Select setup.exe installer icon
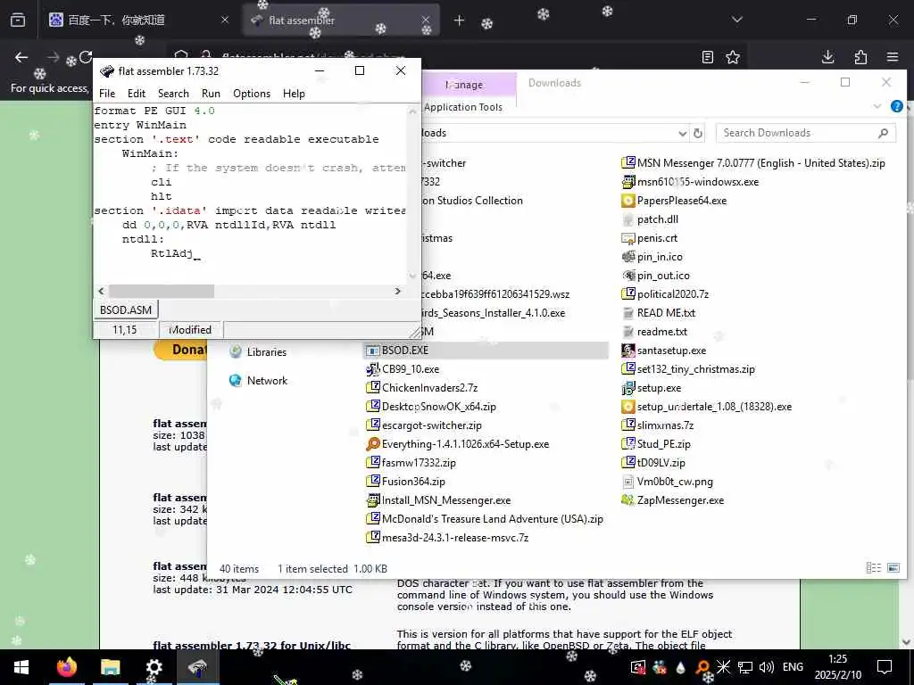This screenshot has width=914, height=685. pos(627,387)
